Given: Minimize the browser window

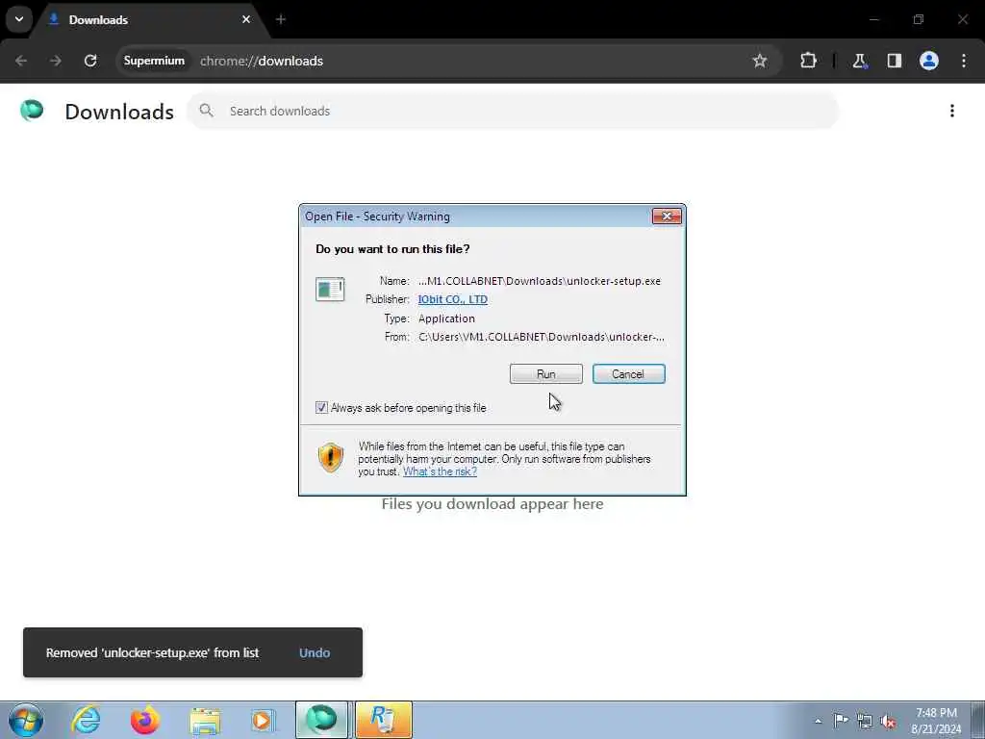Looking at the screenshot, I should 873,19.
